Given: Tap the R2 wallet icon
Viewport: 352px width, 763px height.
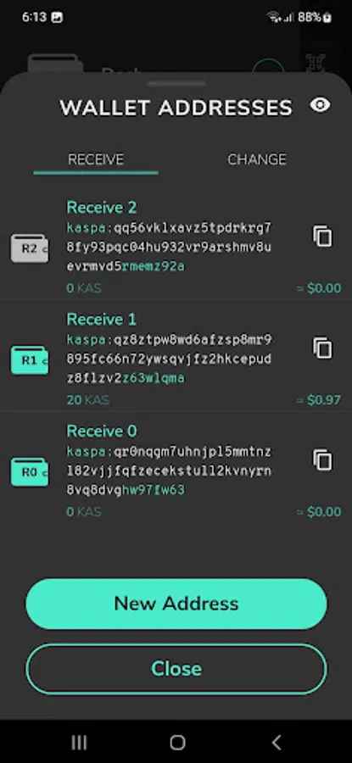Looking at the screenshot, I should 30,248.
